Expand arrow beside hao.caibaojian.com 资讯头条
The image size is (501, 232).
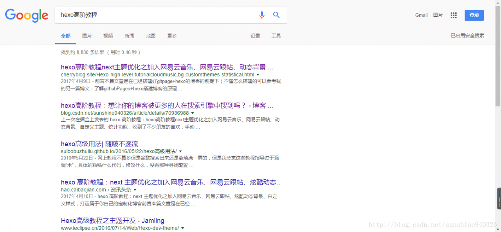tap(135, 190)
